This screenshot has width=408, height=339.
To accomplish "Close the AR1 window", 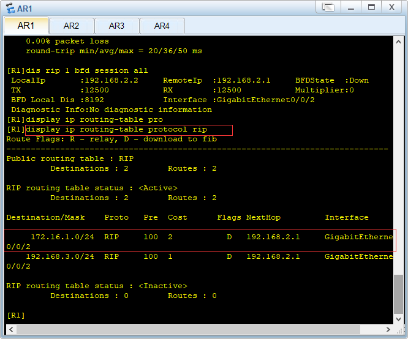I will point(391,7).
